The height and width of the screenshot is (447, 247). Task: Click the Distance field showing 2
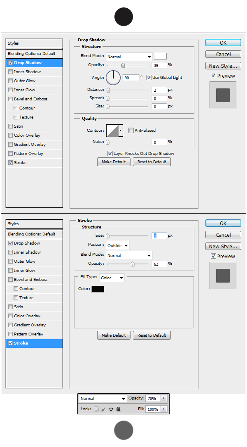click(159, 90)
